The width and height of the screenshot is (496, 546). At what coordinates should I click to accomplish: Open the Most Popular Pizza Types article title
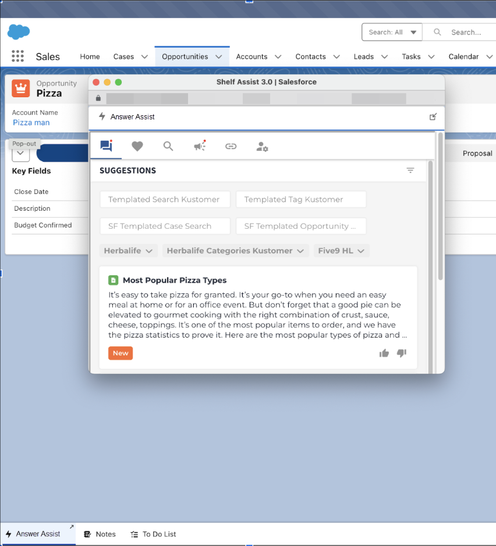pyautogui.click(x=175, y=280)
